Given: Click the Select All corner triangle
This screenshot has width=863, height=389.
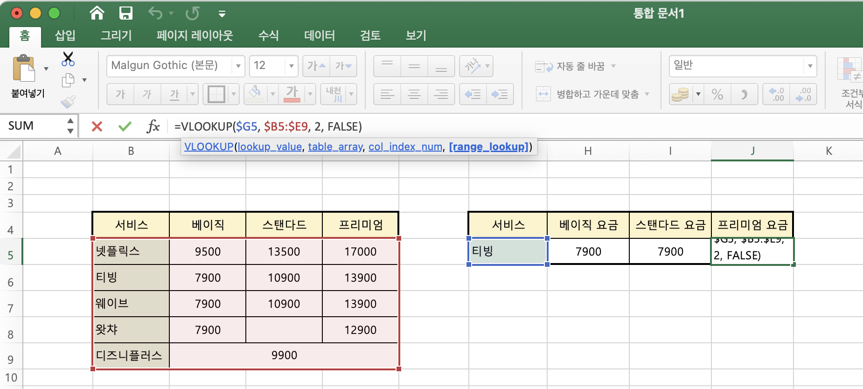Looking at the screenshot, I should [x=14, y=152].
